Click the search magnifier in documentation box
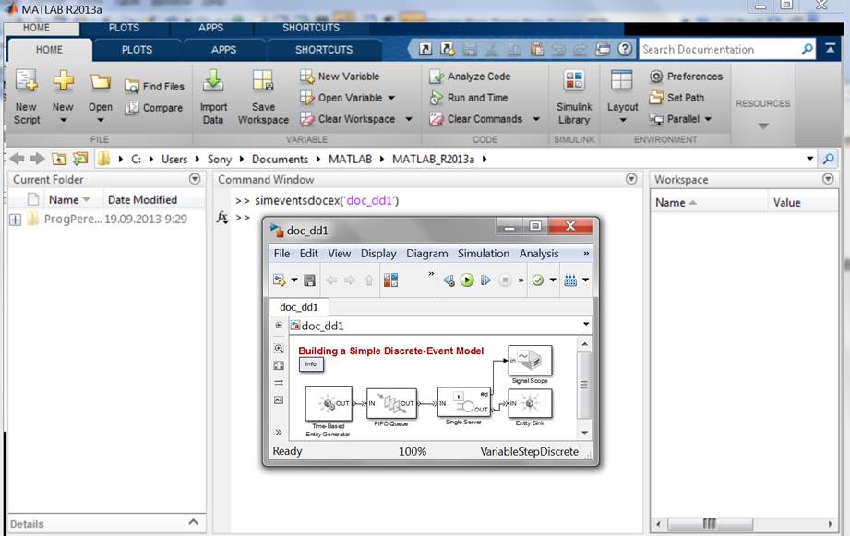The width and height of the screenshot is (850, 536). tap(808, 49)
